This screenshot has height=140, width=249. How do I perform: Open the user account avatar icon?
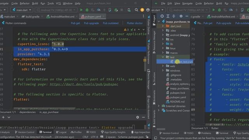(148, 10)
